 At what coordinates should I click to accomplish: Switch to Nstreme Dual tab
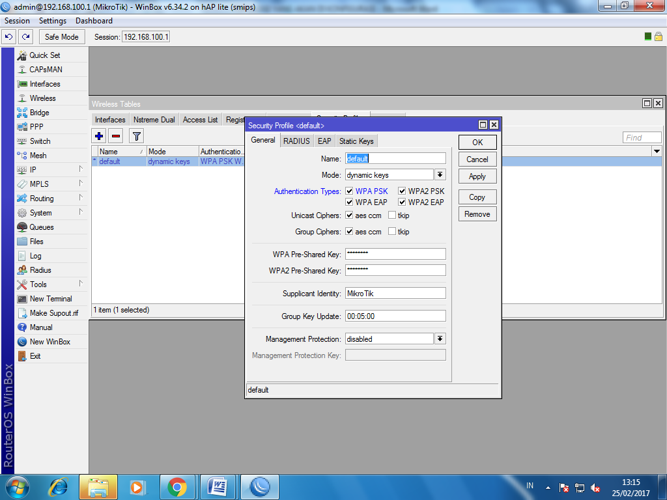coord(154,120)
